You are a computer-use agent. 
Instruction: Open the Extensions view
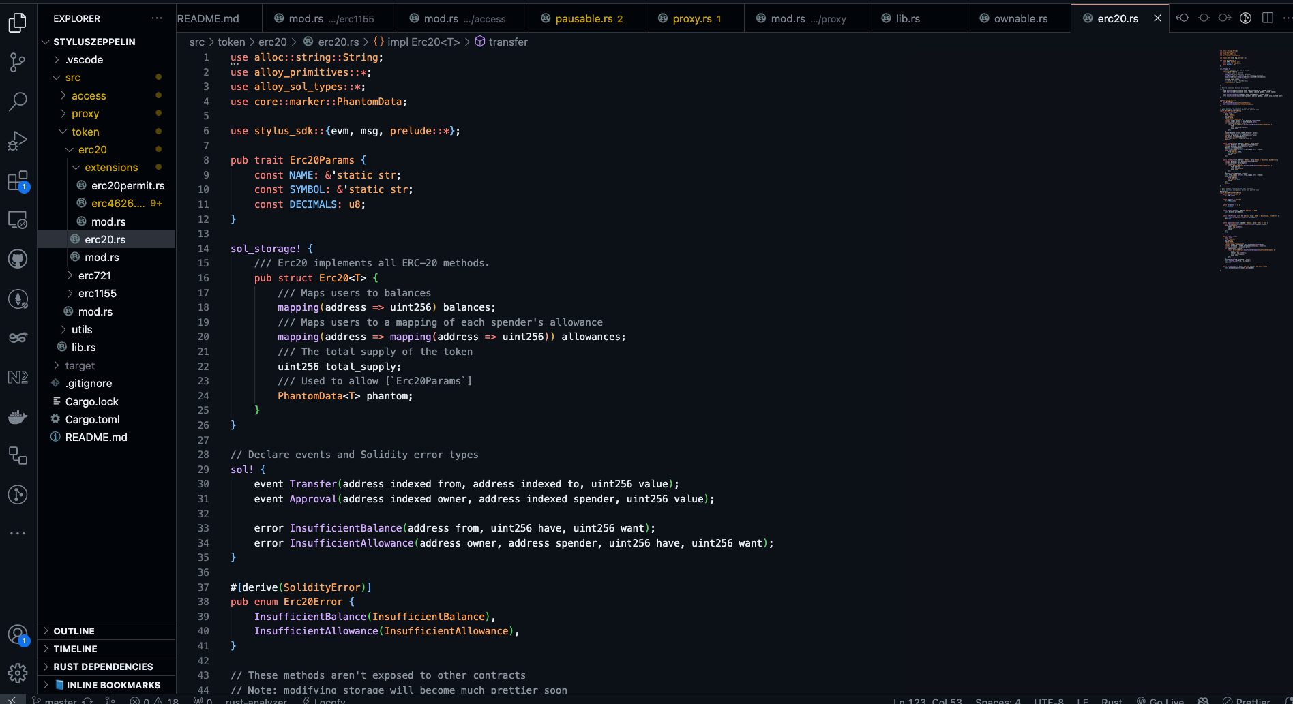[x=18, y=181]
